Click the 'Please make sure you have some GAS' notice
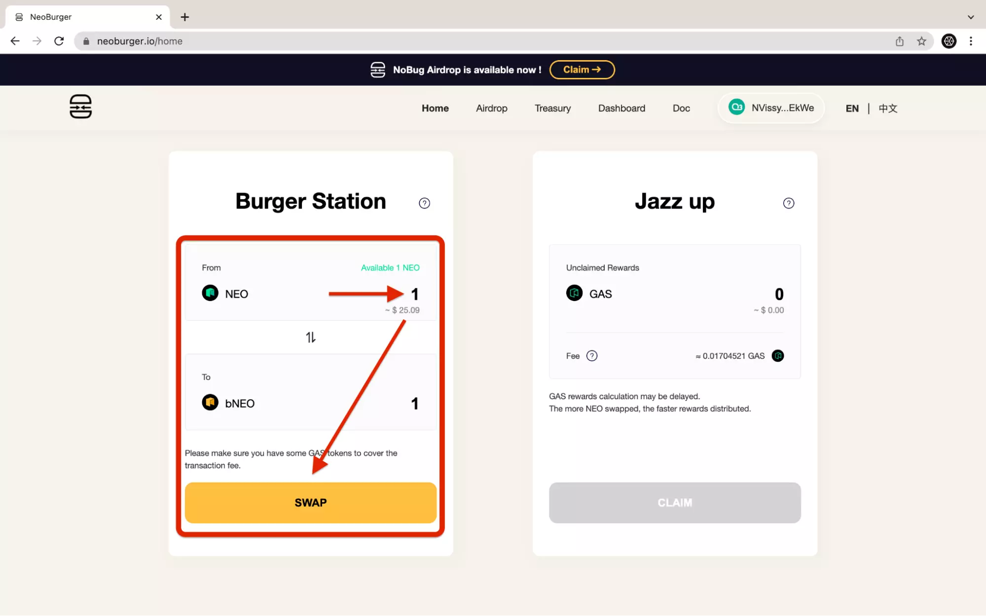Viewport: 986px width, 616px height. pos(291,459)
